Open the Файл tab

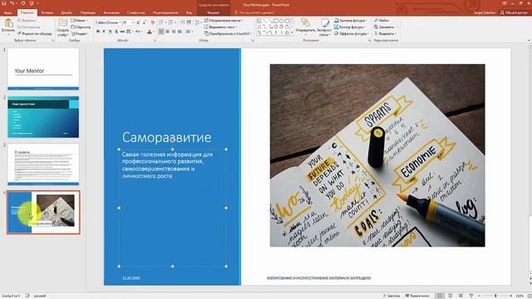point(7,12)
